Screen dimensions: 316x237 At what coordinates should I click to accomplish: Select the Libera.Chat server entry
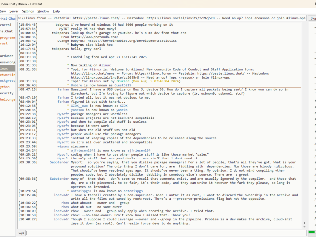tap(7, 31)
